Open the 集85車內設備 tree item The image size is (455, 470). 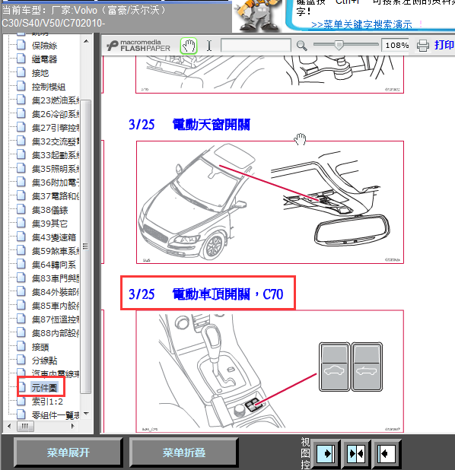pos(56,306)
